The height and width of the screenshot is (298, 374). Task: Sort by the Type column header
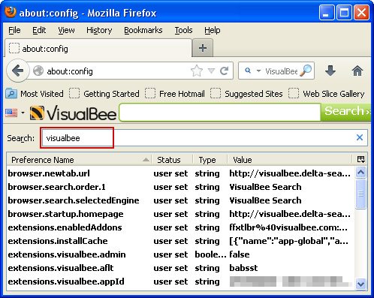coord(210,160)
